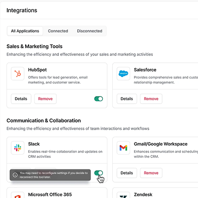This screenshot has width=198, height=198.
Task: Click the Slack logo icon
Action: (x=17, y=148)
